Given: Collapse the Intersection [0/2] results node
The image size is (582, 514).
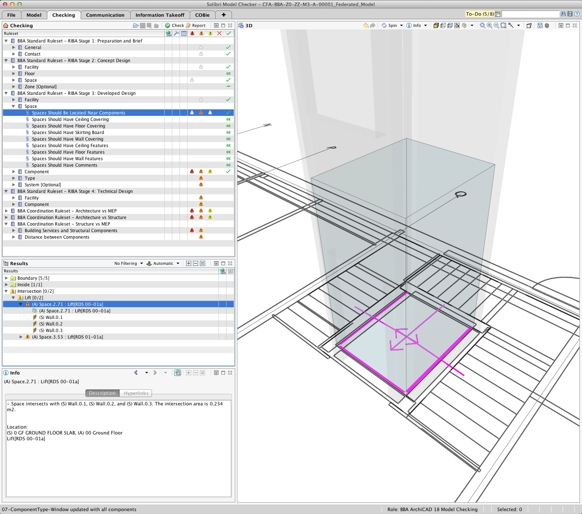Looking at the screenshot, I should click(x=6, y=291).
